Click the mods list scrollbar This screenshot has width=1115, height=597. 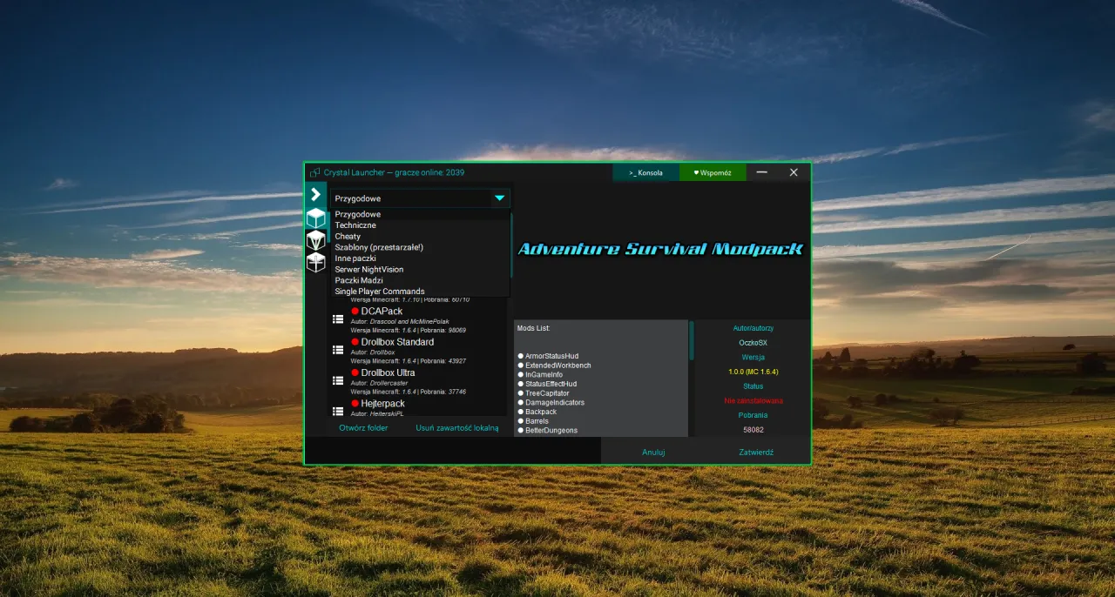point(690,342)
